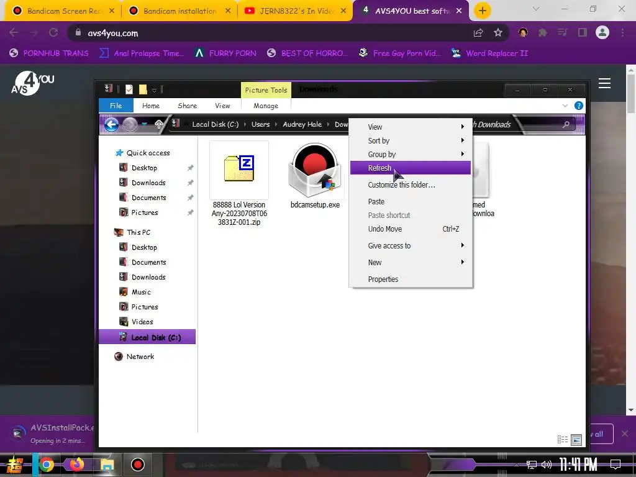The width and height of the screenshot is (636, 477).
Task: Select This PC in navigation pane
Action: (139, 232)
